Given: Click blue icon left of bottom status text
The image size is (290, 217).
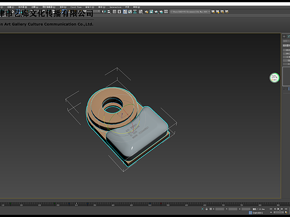Looking at the screenshot, I should pyautogui.click(x=250, y=213).
